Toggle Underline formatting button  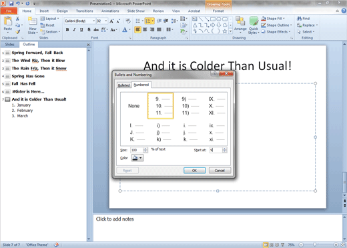(81, 29)
